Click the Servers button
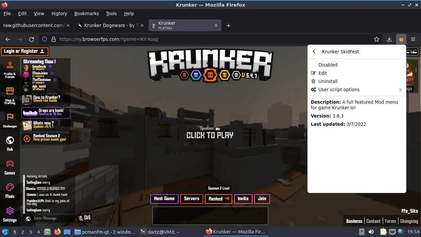421x237 pixels. (x=192, y=199)
